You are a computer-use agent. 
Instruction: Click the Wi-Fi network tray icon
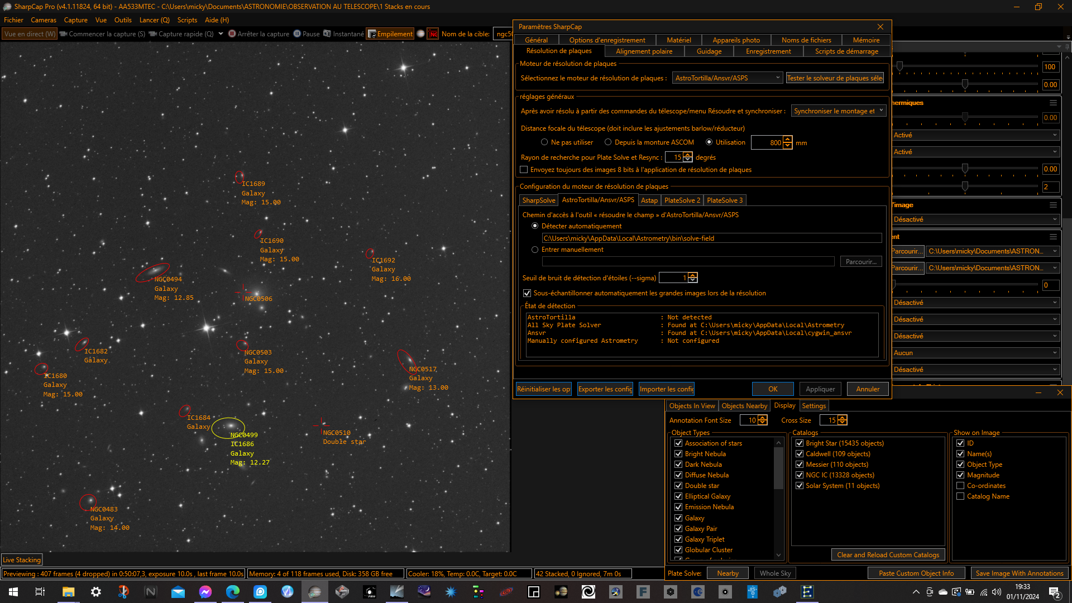(984, 592)
